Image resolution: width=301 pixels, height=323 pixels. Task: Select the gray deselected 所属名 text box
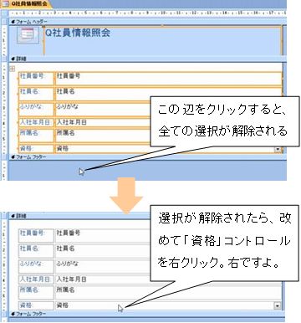click(169, 293)
